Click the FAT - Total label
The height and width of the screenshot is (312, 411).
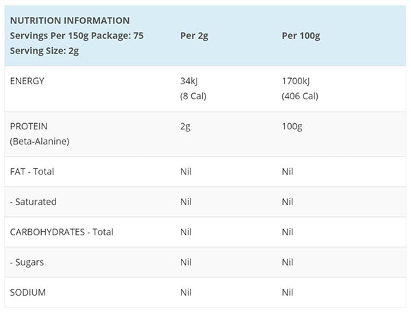(x=32, y=172)
